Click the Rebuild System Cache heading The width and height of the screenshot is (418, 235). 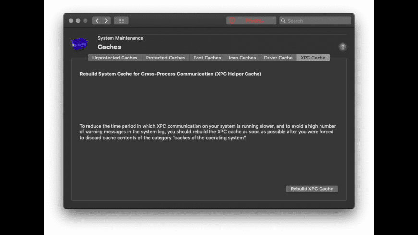171,74
